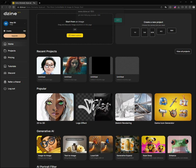Choose the 9:16 canvas size
This screenshot has width=196, height=168.
(x=152, y=32)
